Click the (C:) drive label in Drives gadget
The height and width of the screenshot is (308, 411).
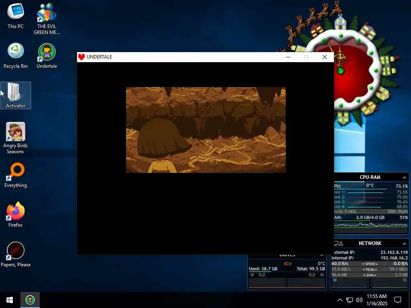(287, 263)
